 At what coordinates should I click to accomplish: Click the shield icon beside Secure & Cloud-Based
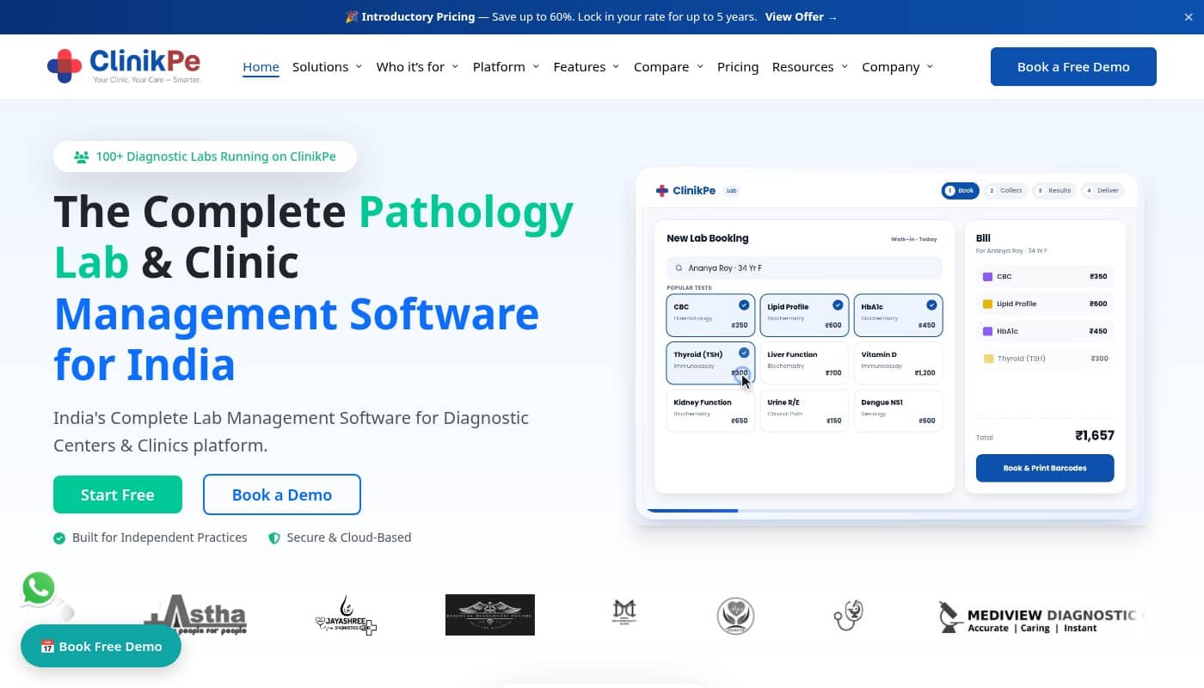[x=274, y=538]
